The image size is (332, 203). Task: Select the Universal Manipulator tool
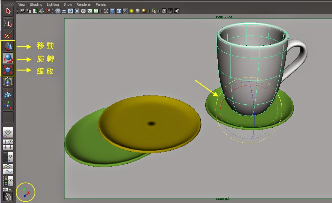click(8, 82)
